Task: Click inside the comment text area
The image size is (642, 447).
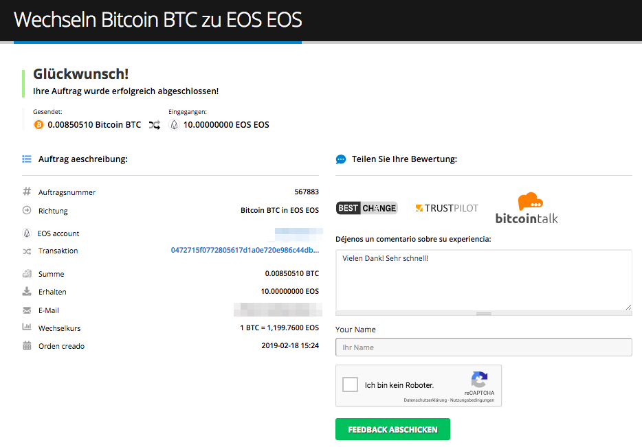Action: (483, 280)
